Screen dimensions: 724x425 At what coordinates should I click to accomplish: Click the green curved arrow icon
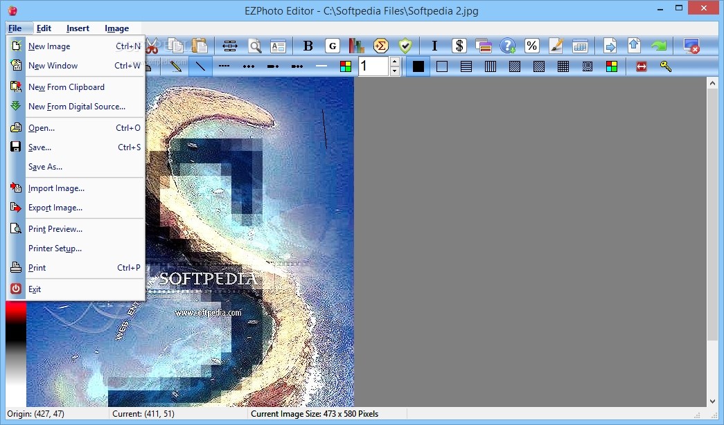658,46
